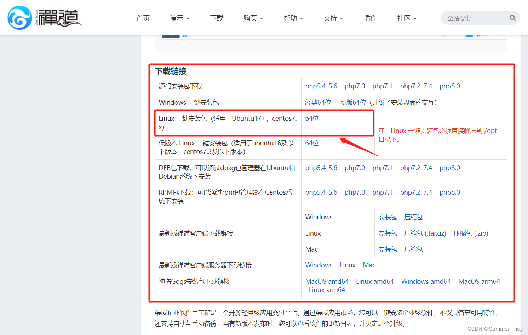Download the Gogs MacOS arm64 package

pyautogui.click(x=479, y=282)
